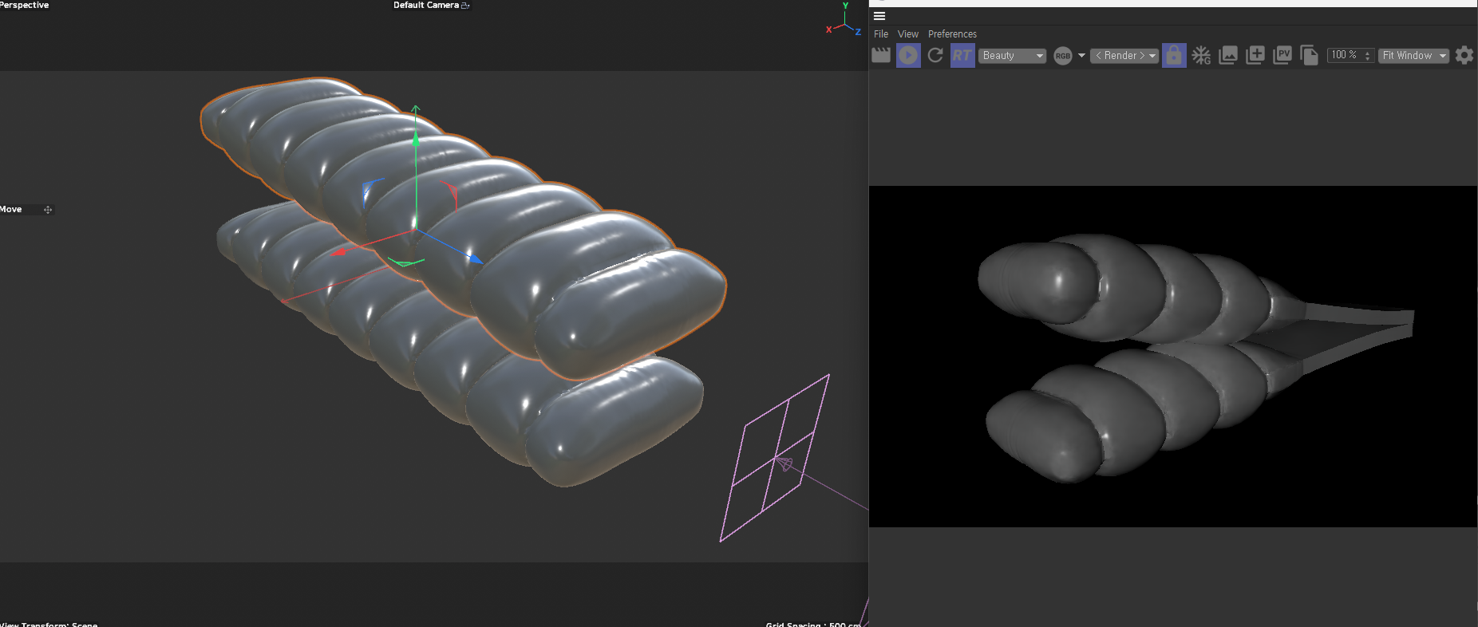Open the Fit Window dropdown

[1413, 56]
